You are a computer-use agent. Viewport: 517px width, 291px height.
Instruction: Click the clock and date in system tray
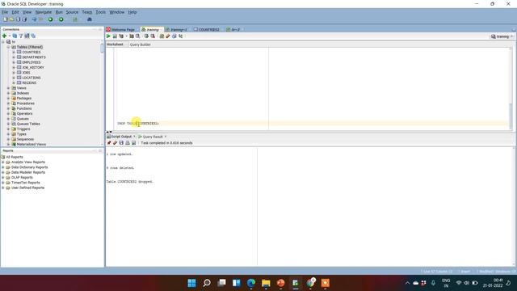[x=494, y=283]
